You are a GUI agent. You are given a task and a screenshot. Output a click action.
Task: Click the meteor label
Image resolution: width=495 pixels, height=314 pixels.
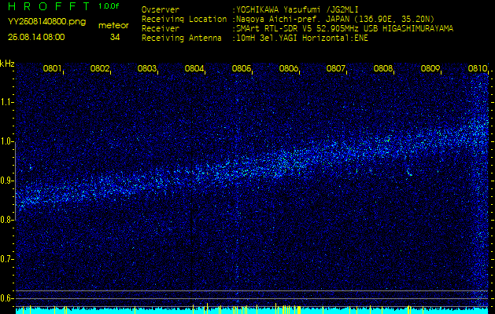113,26
